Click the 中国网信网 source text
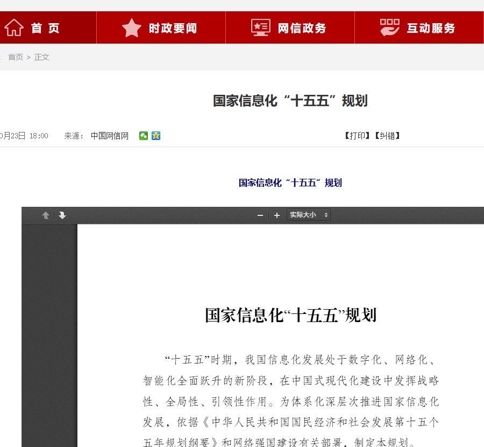The width and height of the screenshot is (484, 447). 110,136
